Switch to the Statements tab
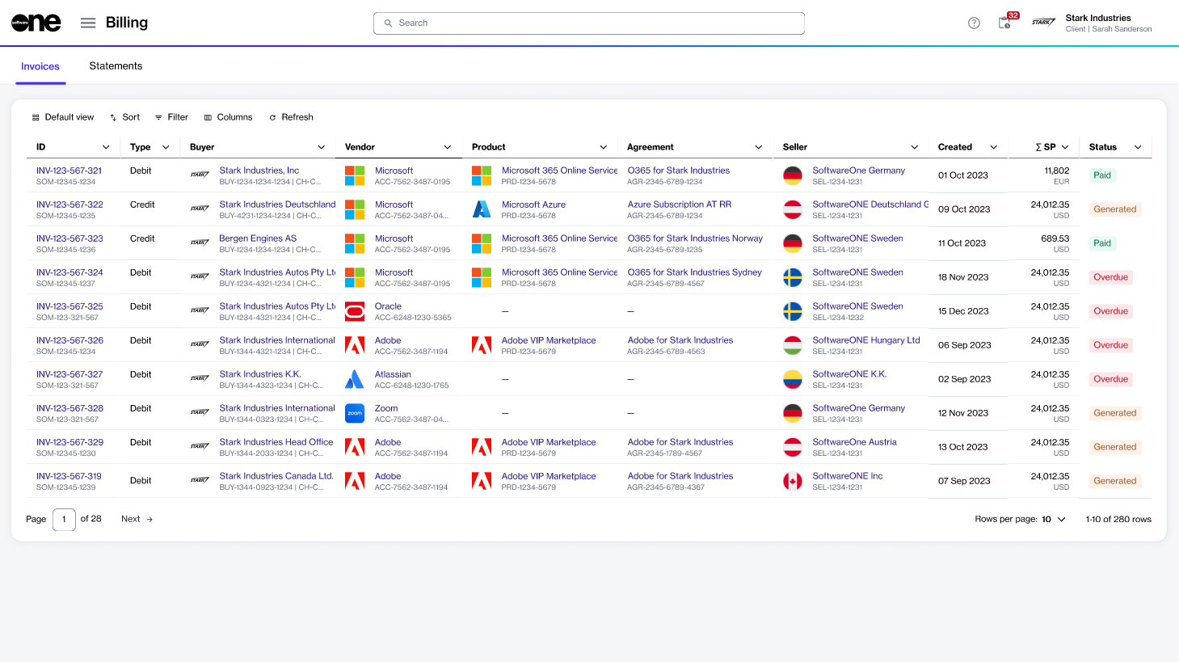Screen dimensions: 1179x662 point(116,66)
